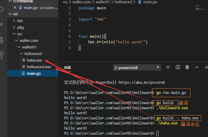
Task: Open the search view in the activity bar
Action: [1, 9]
